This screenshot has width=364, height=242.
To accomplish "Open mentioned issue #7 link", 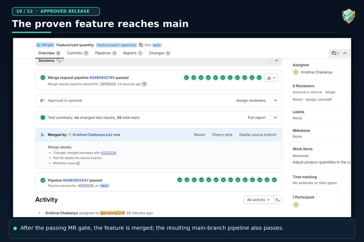I will (x=78, y=163).
